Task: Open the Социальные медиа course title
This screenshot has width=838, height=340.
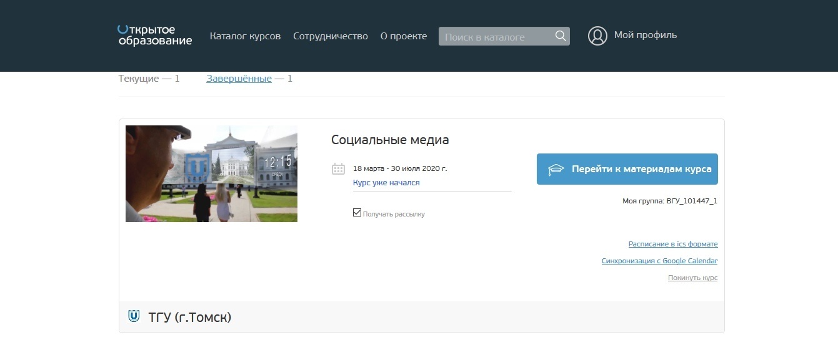Action: tap(390, 140)
